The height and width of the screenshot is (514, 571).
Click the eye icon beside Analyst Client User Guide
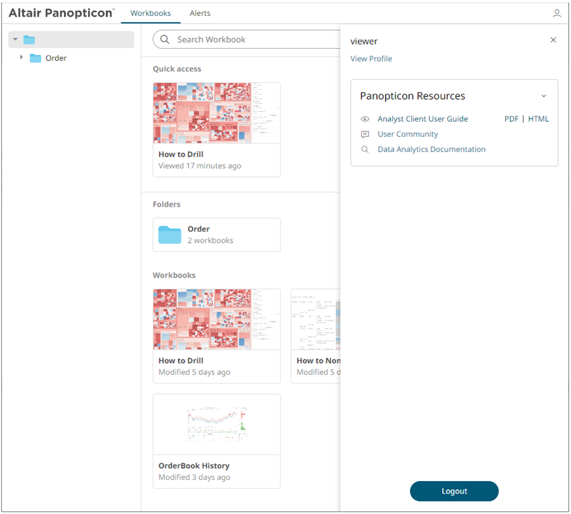[x=365, y=119]
